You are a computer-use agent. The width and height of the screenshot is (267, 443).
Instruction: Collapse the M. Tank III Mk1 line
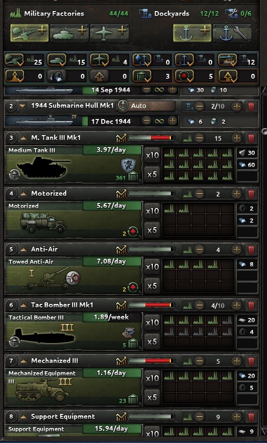(x=23, y=138)
